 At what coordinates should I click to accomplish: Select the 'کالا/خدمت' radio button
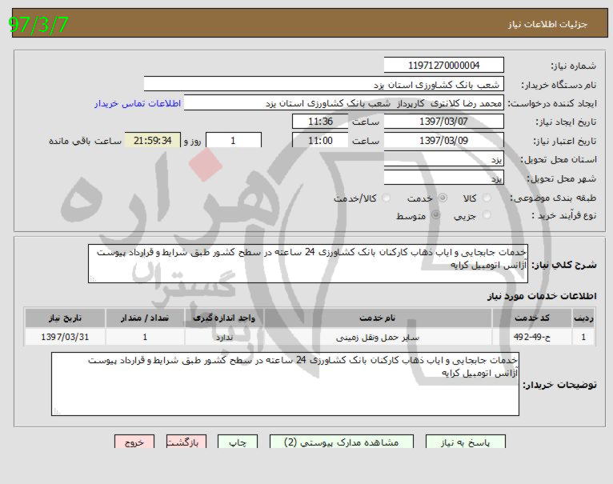coord(387,198)
